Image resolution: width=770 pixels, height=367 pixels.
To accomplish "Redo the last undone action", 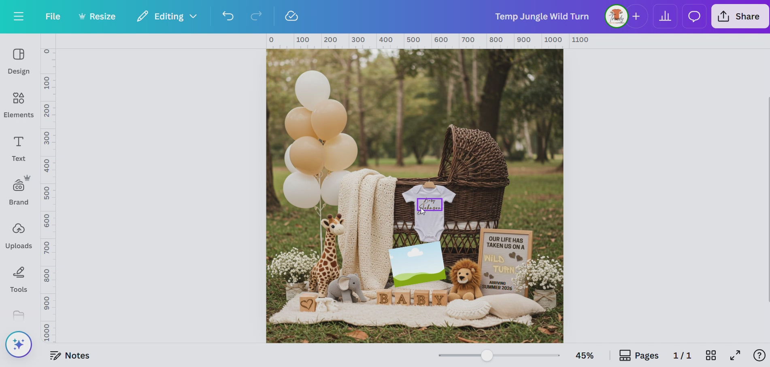I will 256,17.
